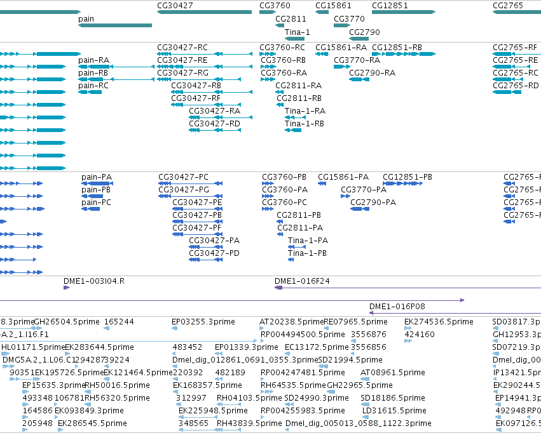The image size is (541, 433).
Task: Select transcript pain-RB
Action: [93, 73]
